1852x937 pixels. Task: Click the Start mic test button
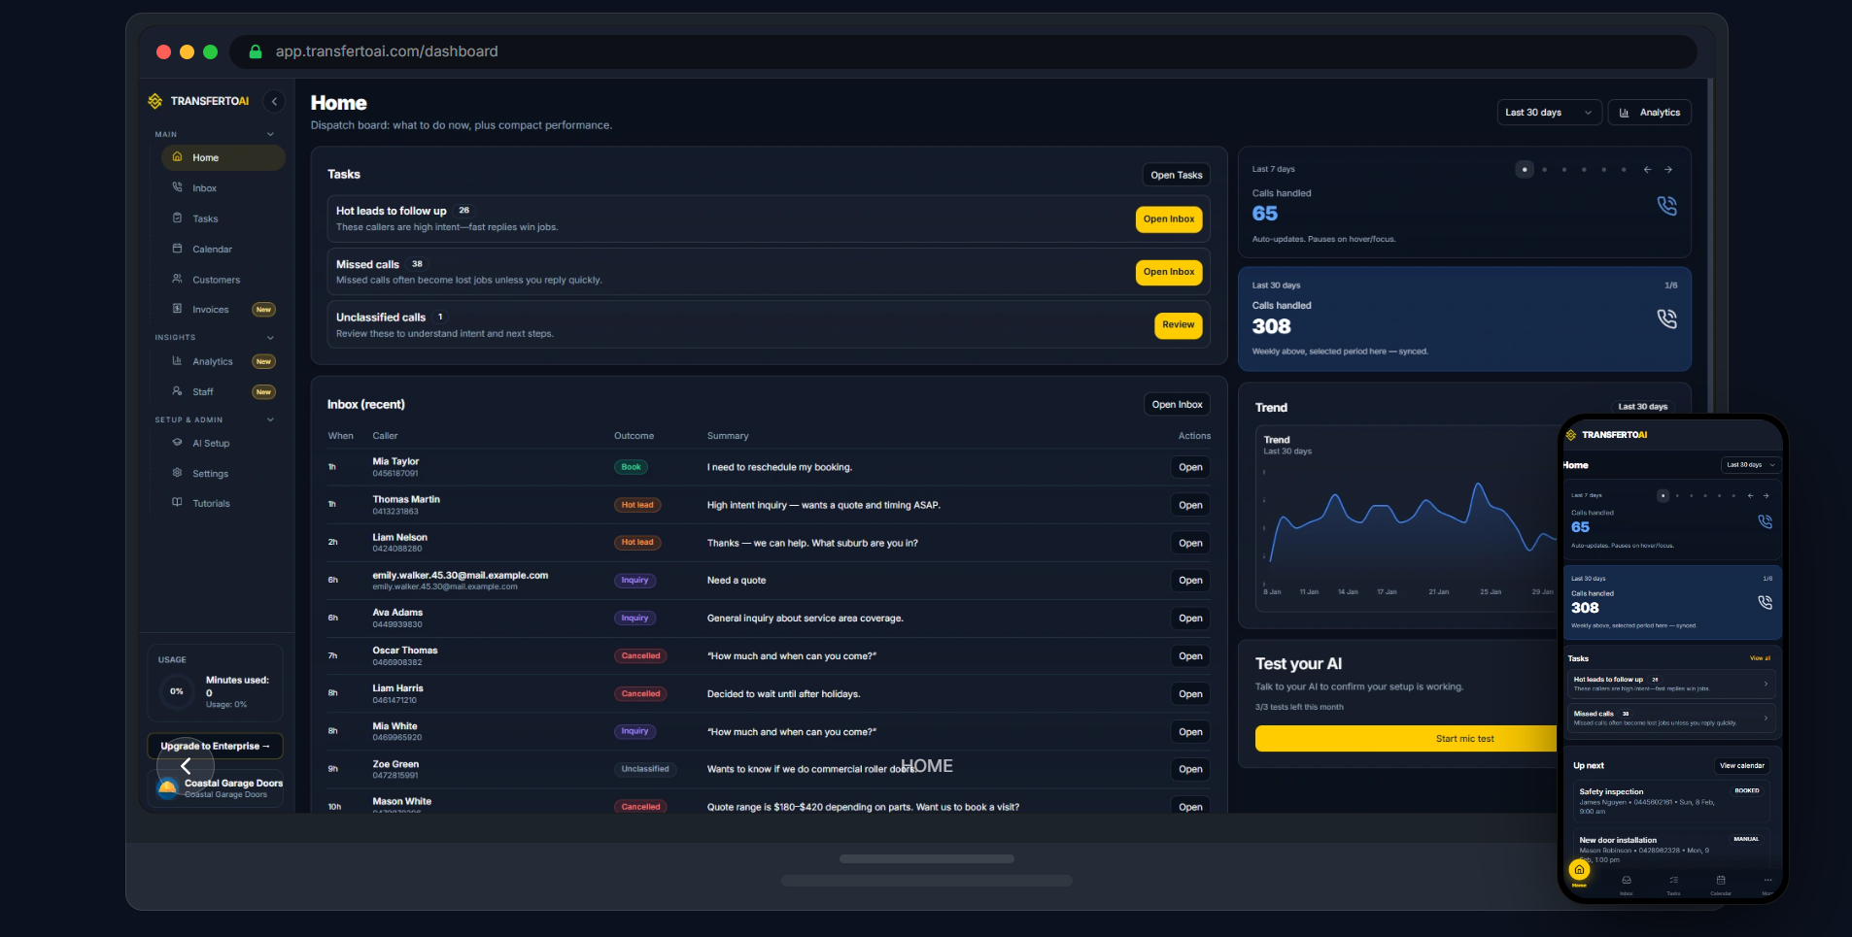coord(1467,738)
